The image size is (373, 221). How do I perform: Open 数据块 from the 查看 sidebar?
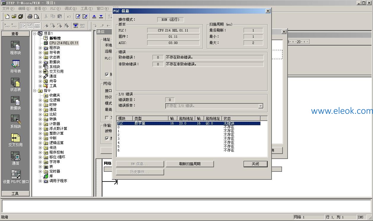coord(15,103)
